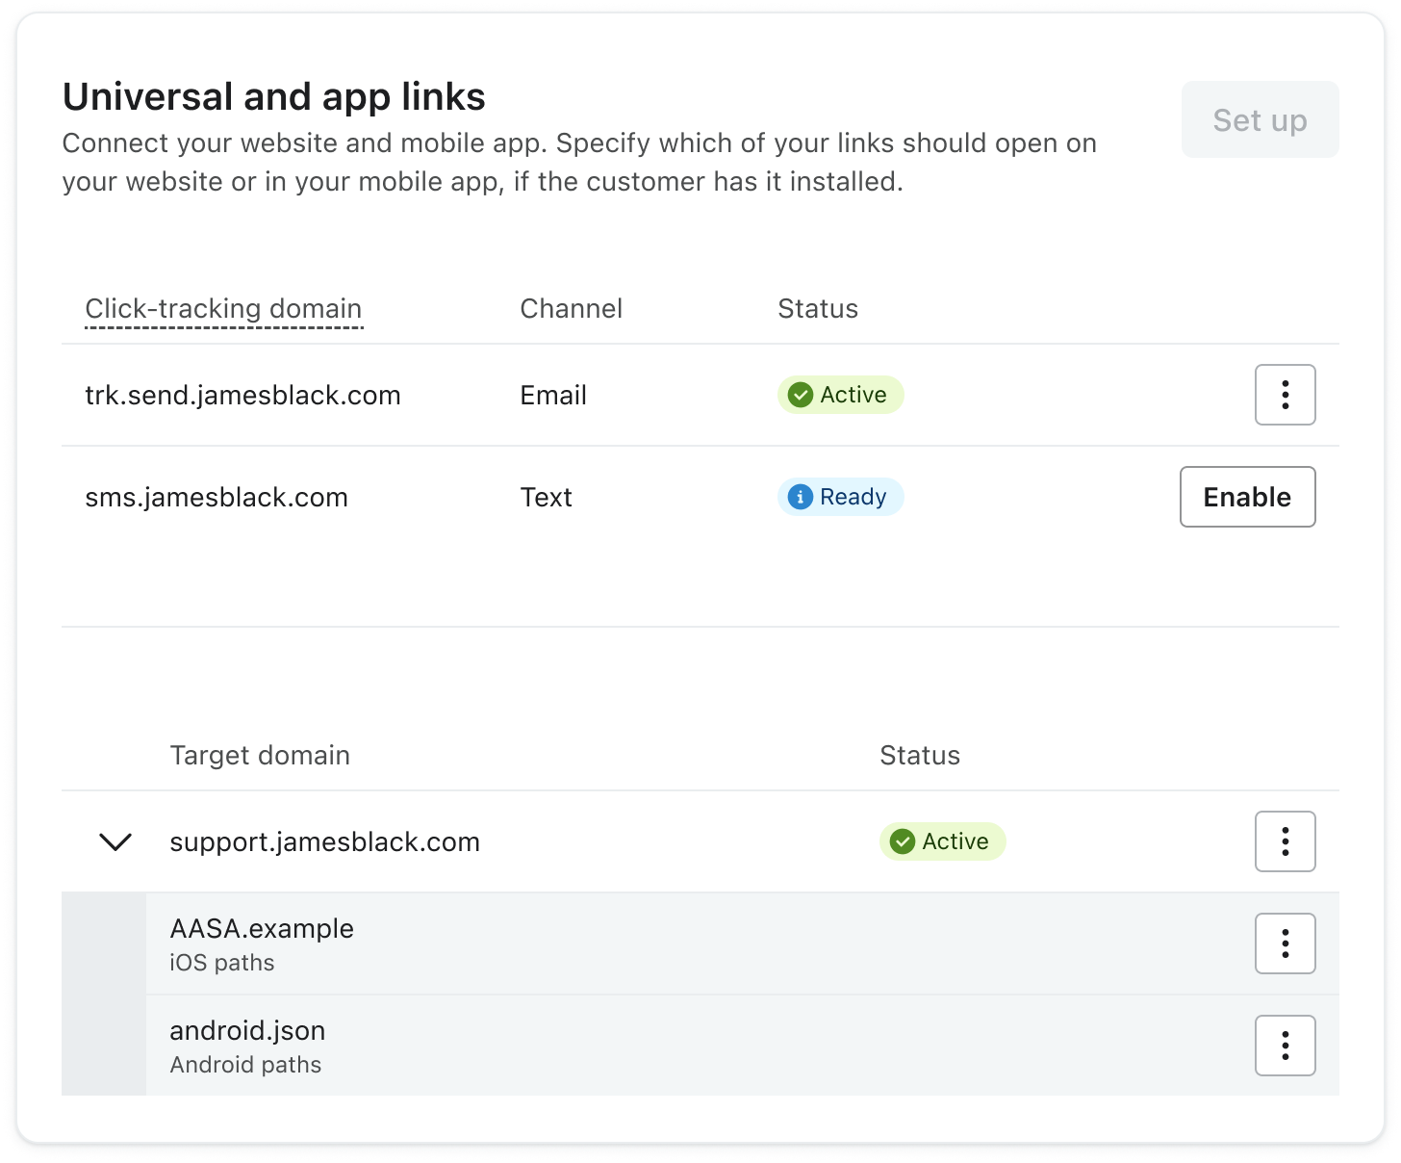The width and height of the screenshot is (1401, 1163).
Task: Select the support.jamesblack.com target domain name
Action: (x=324, y=842)
